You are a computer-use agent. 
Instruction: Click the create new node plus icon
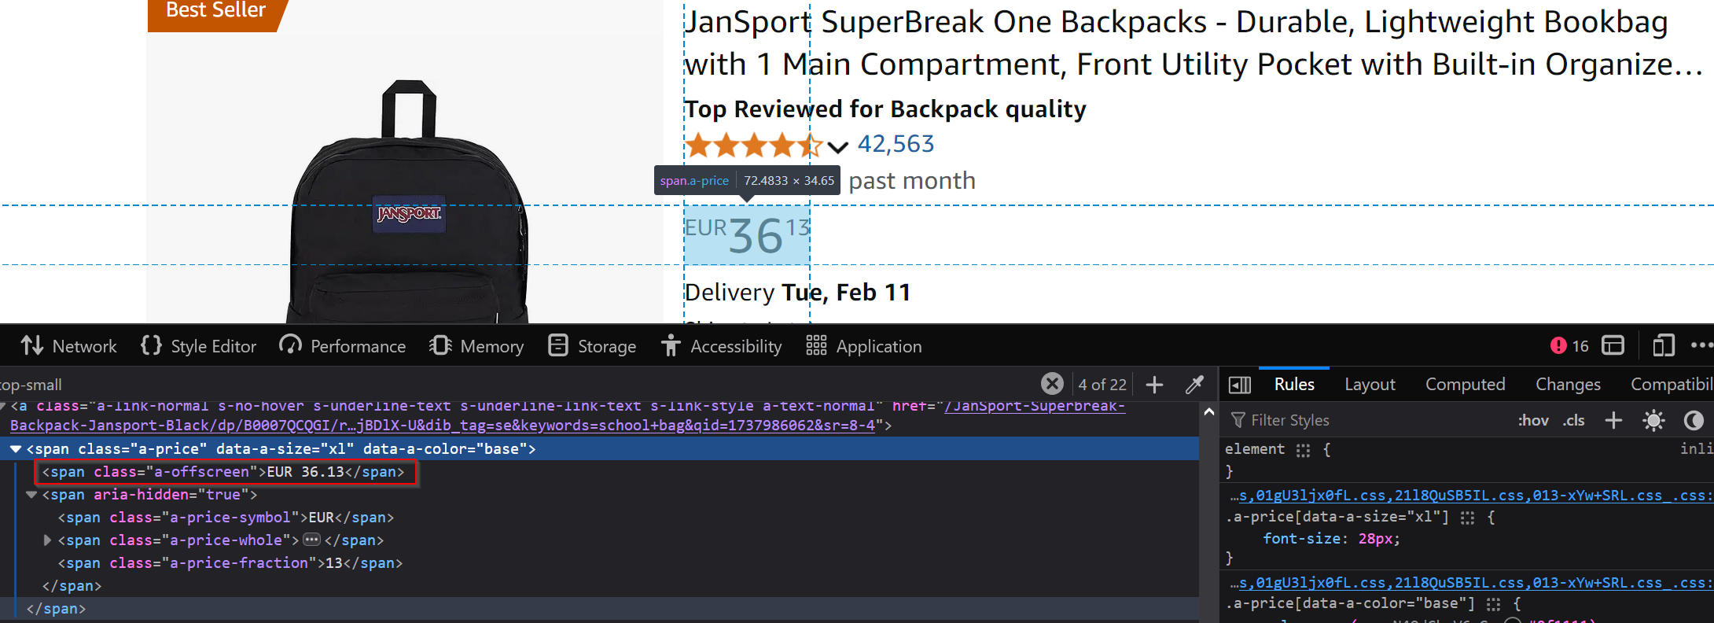click(x=1154, y=385)
